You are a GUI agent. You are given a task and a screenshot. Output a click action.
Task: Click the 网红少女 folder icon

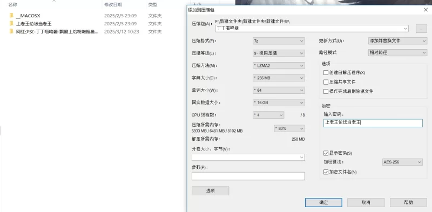coord(11,31)
